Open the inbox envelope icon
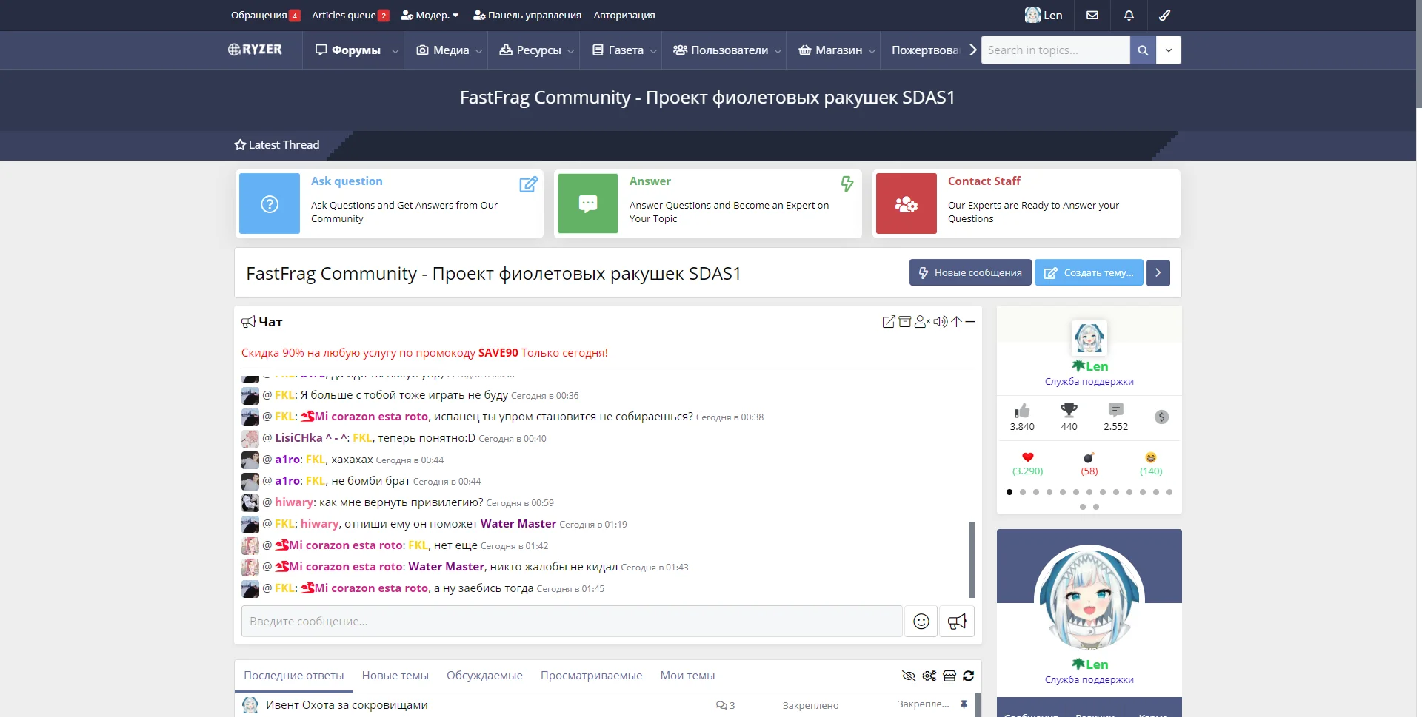Viewport: 1422px width, 717px height. [1092, 15]
